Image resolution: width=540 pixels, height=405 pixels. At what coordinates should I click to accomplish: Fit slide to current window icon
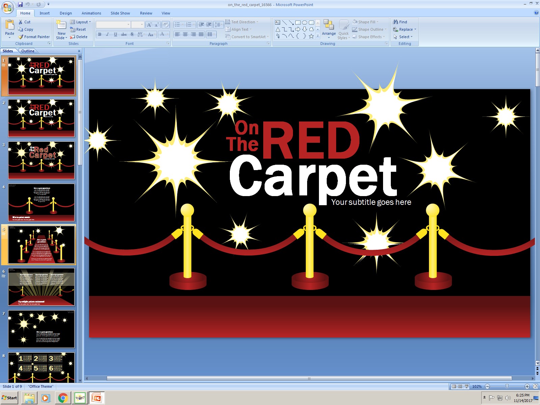[x=535, y=386]
